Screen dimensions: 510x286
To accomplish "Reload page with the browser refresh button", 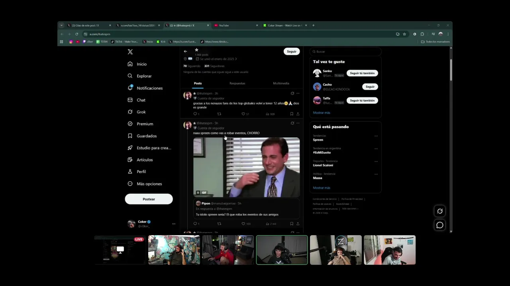I will [77, 34].
